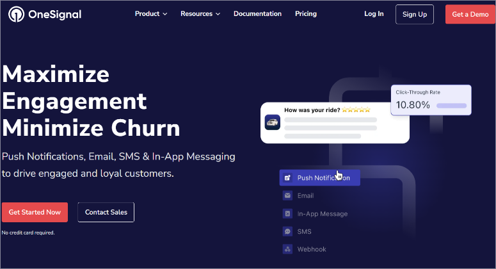Click the 'Maximize Engagement Minimize Churn' headline
The height and width of the screenshot is (269, 496).
point(91,101)
